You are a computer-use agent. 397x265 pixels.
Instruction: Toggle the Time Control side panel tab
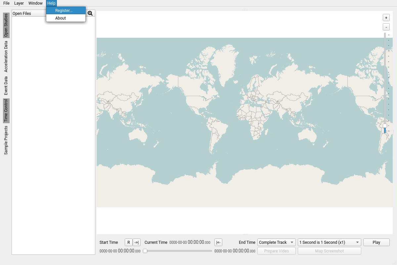(6, 111)
